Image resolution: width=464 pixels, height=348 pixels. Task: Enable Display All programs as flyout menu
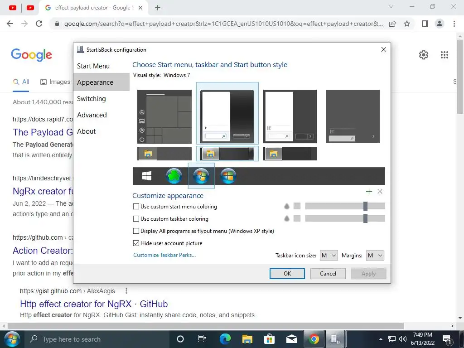(136, 231)
